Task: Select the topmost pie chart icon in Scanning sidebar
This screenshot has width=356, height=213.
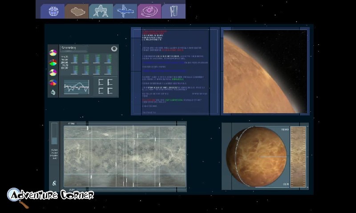Action: pyautogui.click(x=53, y=53)
